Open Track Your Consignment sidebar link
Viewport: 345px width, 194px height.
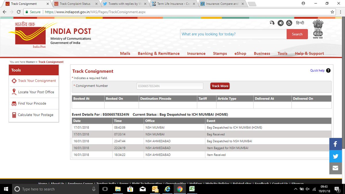[37, 81]
